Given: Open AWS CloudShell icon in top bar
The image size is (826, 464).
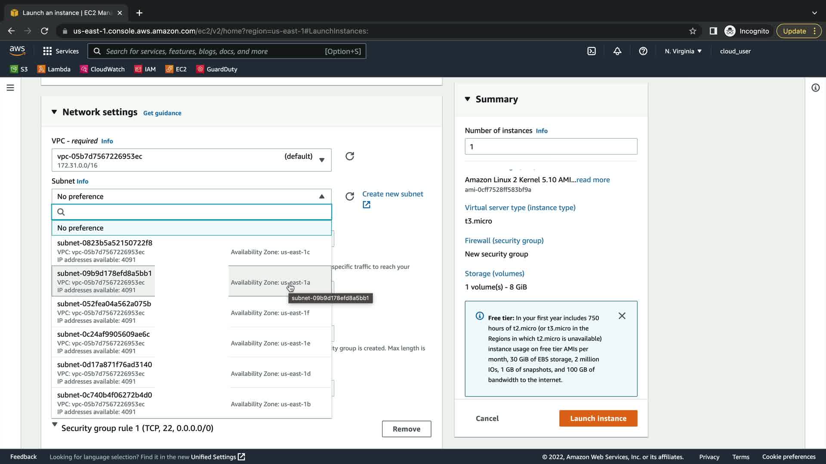Looking at the screenshot, I should (x=592, y=51).
